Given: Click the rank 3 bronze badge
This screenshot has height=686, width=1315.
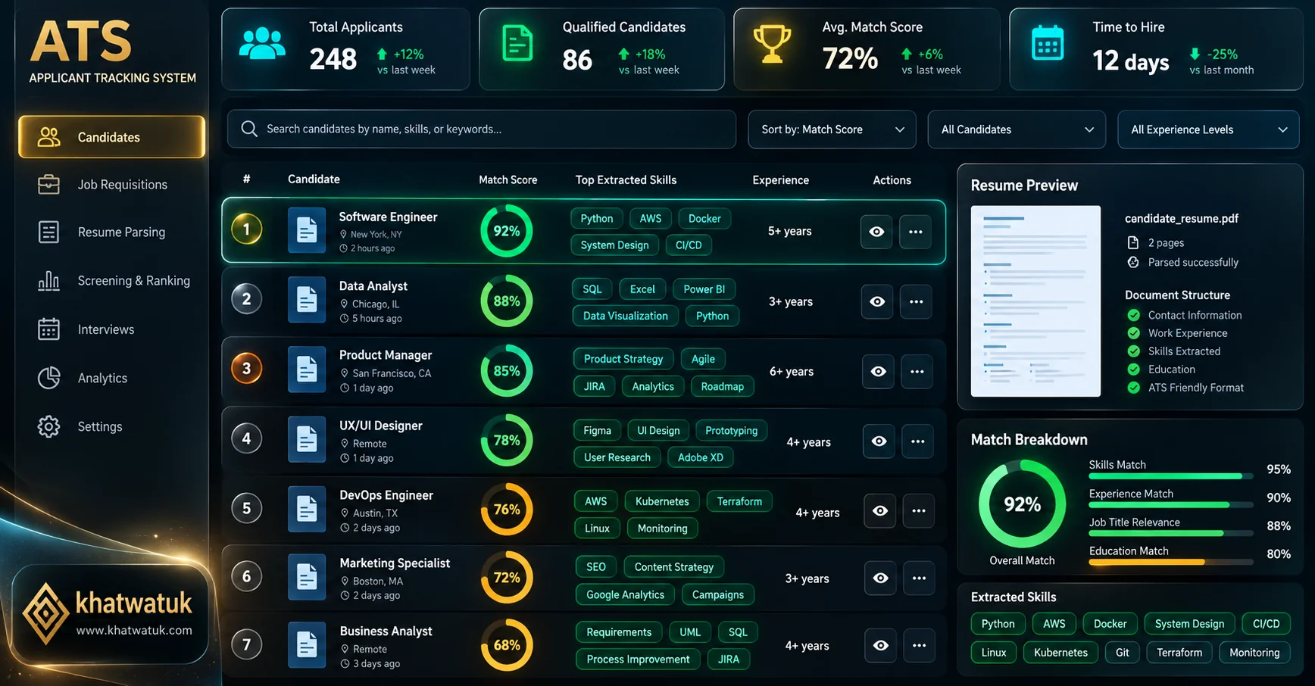Looking at the screenshot, I should click(x=246, y=368).
